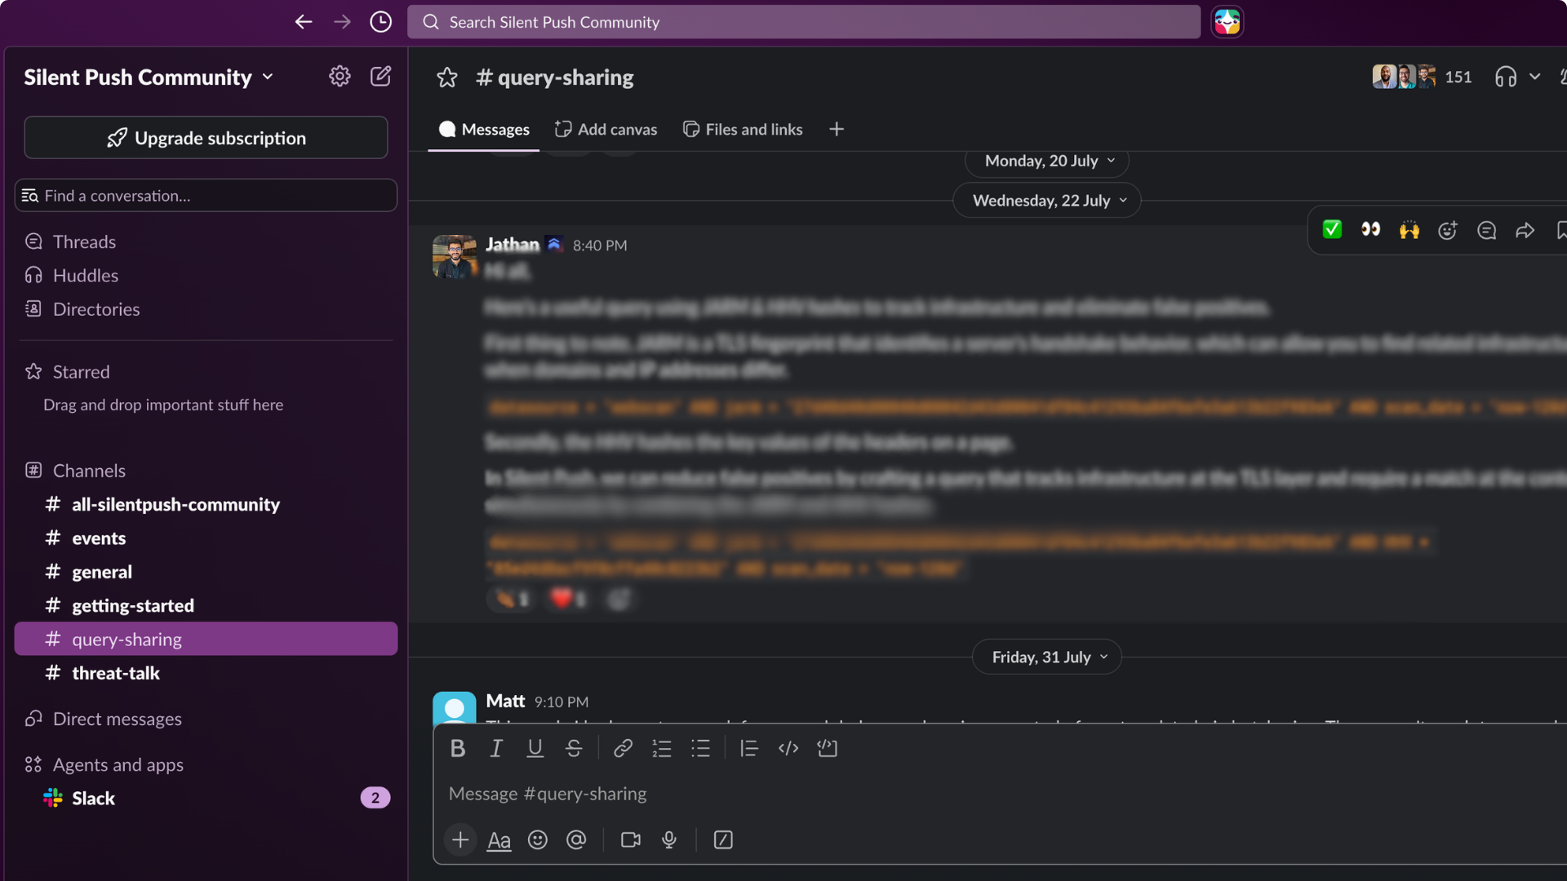Record a video clip
Image resolution: width=1567 pixels, height=881 pixels.
pos(630,839)
